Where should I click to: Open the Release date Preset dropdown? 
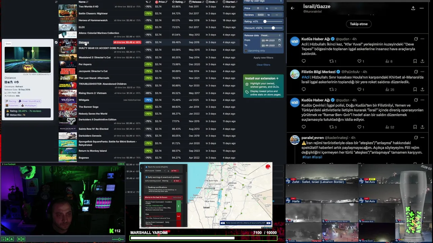(271, 35)
